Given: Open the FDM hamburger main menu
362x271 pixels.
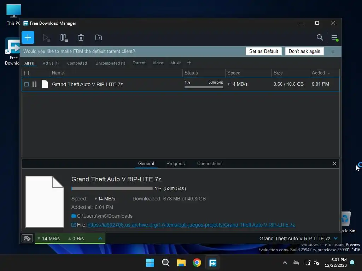Looking at the screenshot, I should (334, 38).
